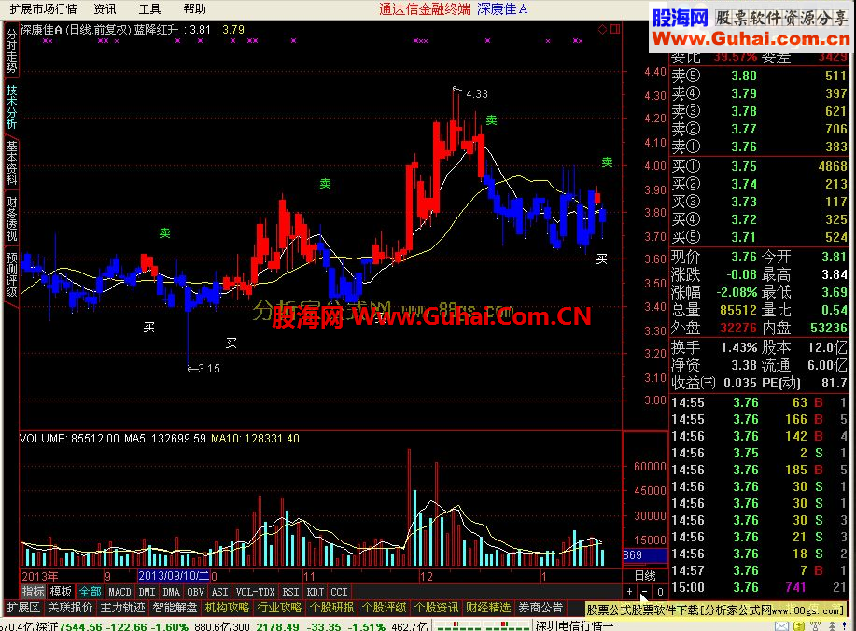Screen dimensions: 856x631
Task: Click the red window-layout icon above the chart
Action: coord(615,30)
